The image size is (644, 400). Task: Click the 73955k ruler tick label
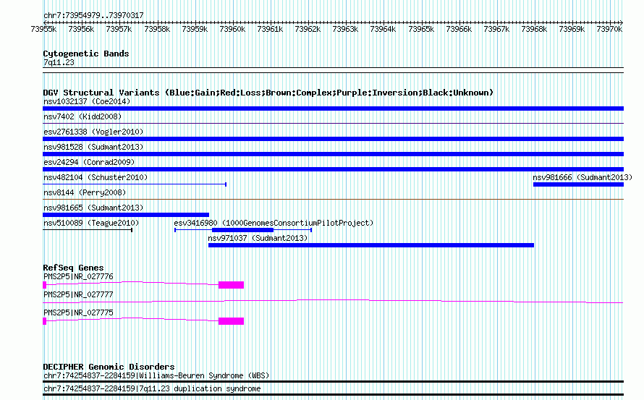tap(43, 29)
